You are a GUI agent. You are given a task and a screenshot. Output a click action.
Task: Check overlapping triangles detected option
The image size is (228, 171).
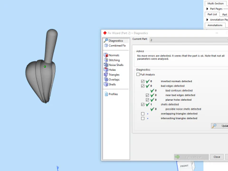pyautogui.click(x=142, y=114)
